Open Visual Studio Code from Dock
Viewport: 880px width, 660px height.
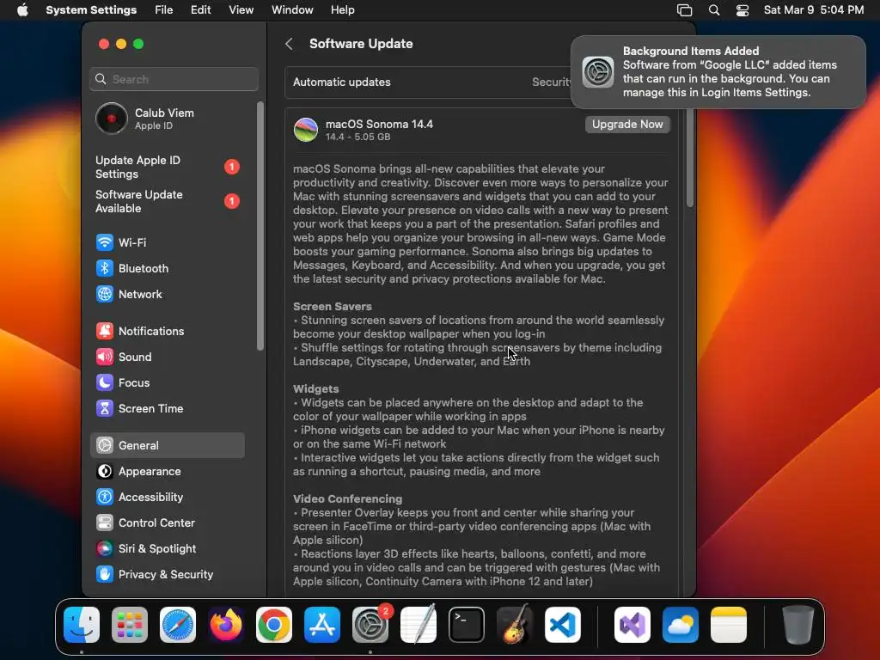coord(562,625)
